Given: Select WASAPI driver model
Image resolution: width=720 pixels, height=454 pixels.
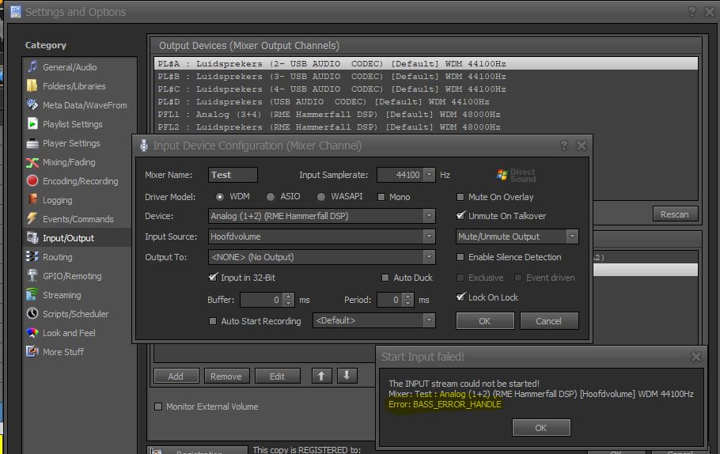Looking at the screenshot, I should (x=321, y=196).
